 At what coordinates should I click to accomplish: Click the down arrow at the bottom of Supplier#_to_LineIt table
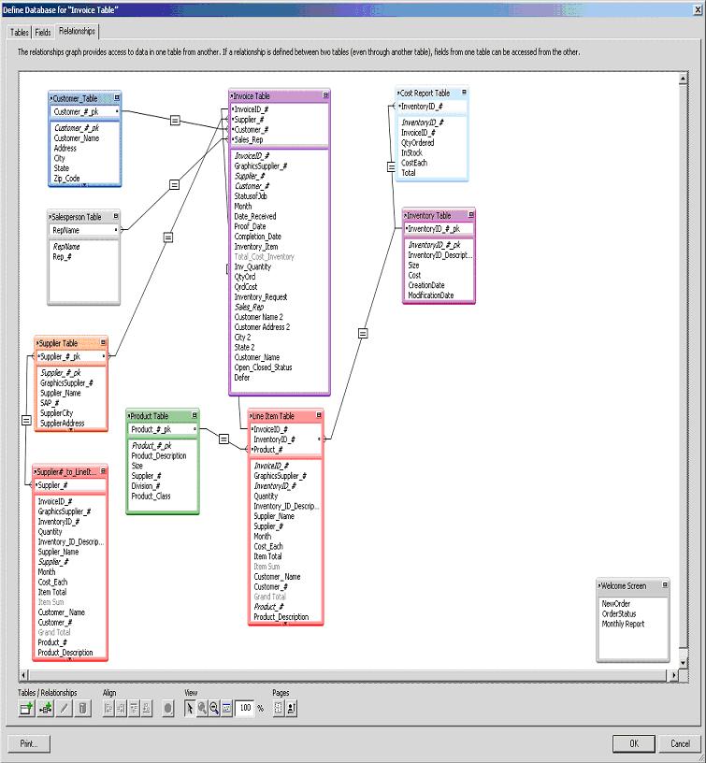point(70,659)
